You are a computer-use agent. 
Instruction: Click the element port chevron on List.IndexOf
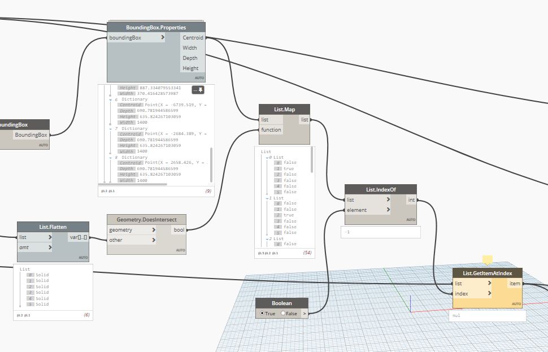(388, 210)
